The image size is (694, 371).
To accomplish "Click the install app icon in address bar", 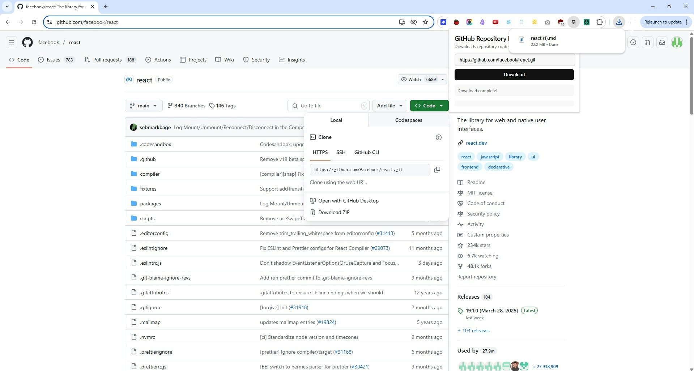I will (x=402, y=22).
